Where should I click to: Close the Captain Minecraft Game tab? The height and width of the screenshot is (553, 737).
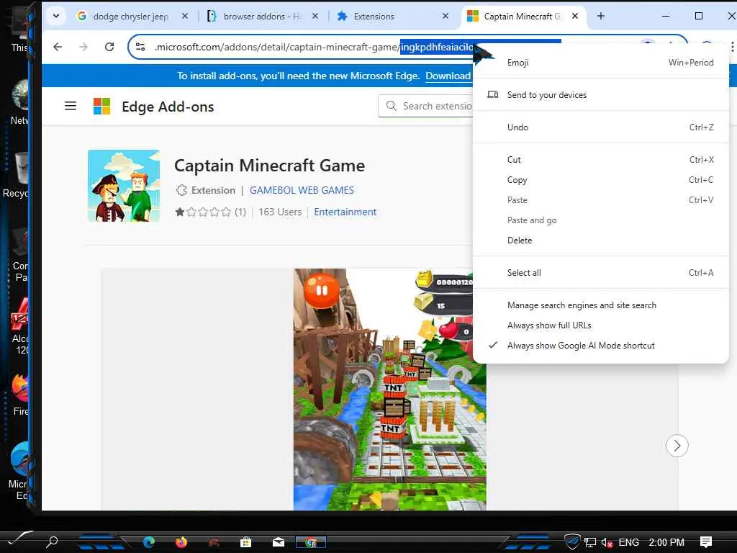pyautogui.click(x=575, y=16)
